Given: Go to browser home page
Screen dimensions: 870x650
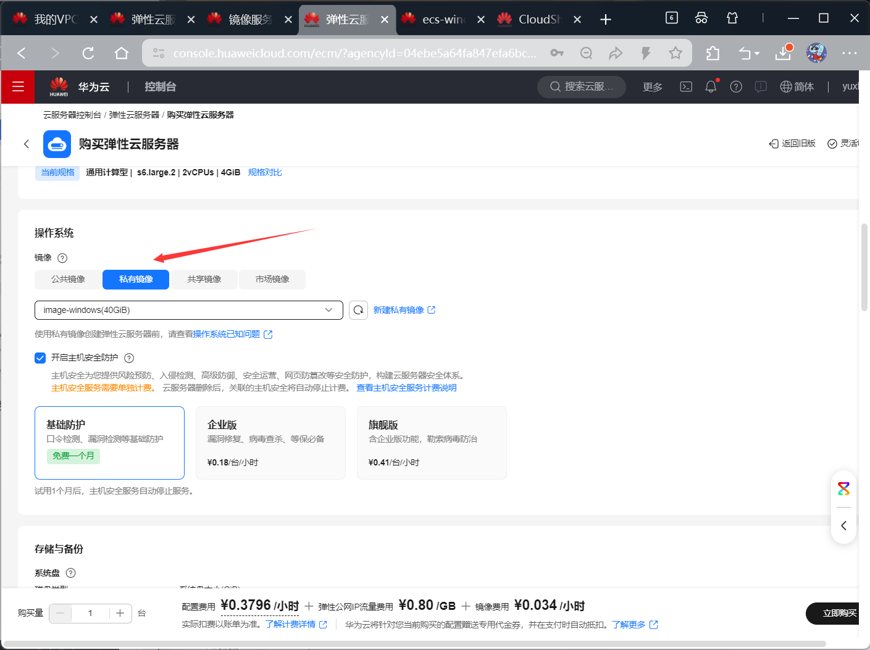Looking at the screenshot, I should (x=122, y=53).
